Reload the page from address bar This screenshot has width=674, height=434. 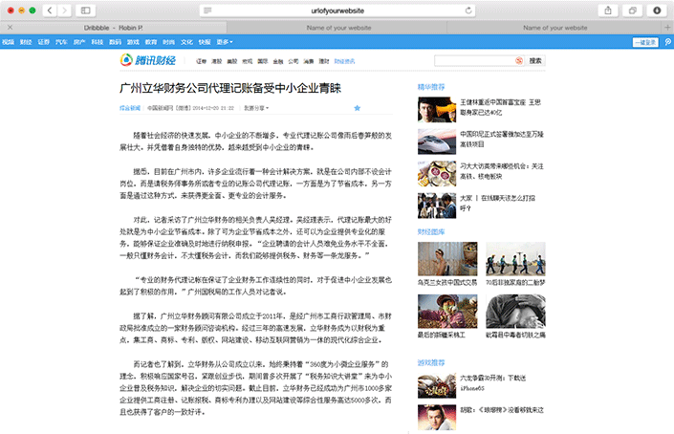coord(467,10)
